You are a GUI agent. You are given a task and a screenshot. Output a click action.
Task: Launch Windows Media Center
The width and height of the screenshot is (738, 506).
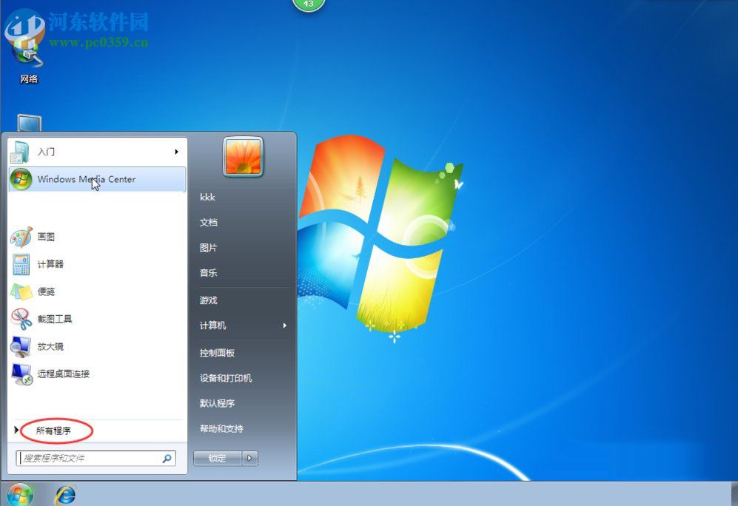pos(85,179)
